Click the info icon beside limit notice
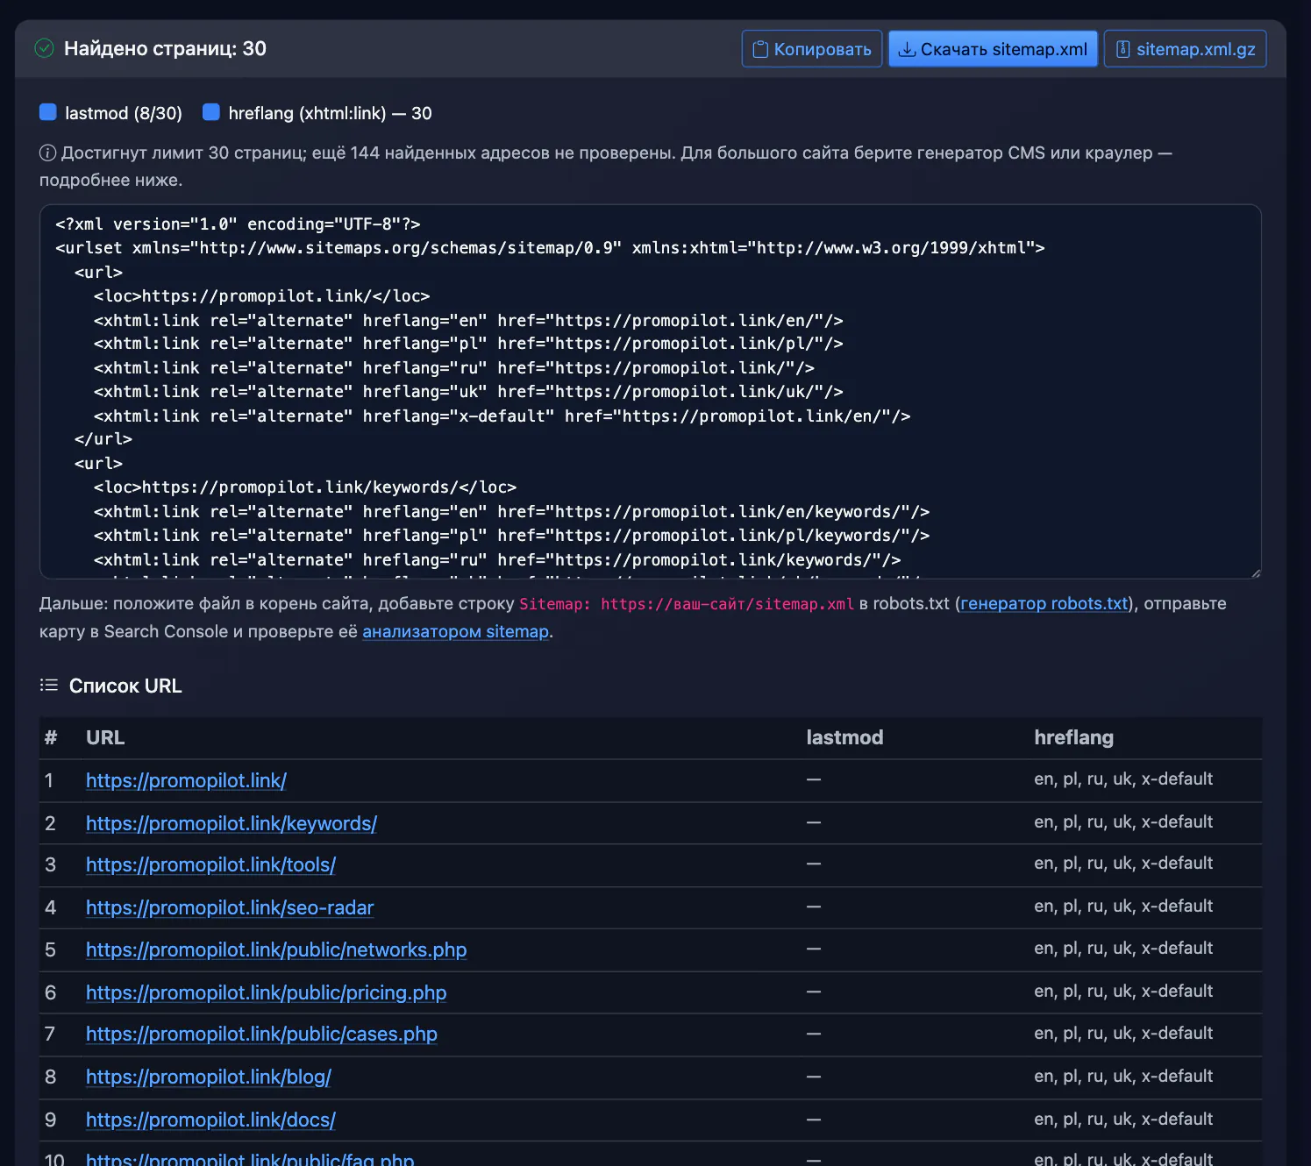 click(x=47, y=153)
